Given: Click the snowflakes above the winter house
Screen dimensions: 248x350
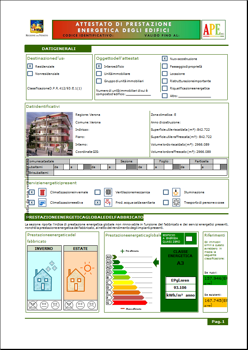Looking at the screenshot, I should 51,266.
